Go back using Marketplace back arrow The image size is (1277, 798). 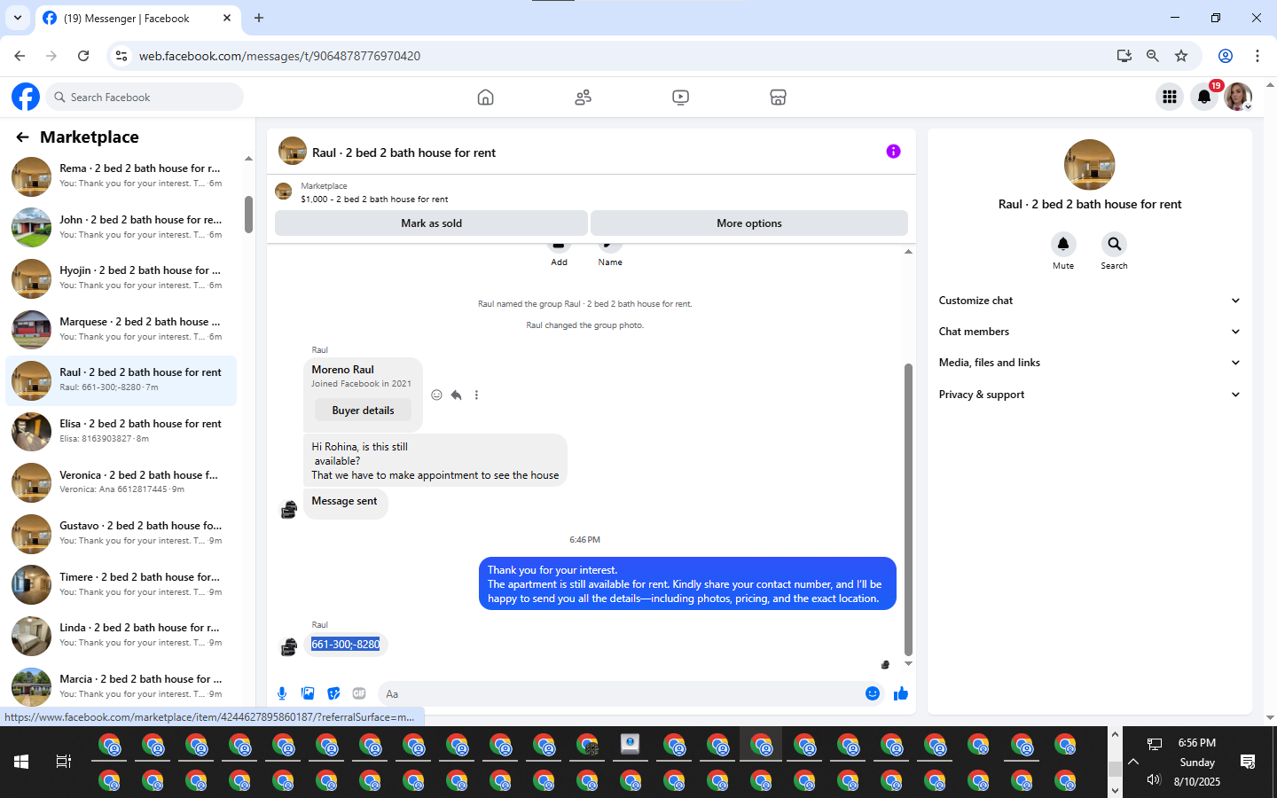[x=23, y=137]
